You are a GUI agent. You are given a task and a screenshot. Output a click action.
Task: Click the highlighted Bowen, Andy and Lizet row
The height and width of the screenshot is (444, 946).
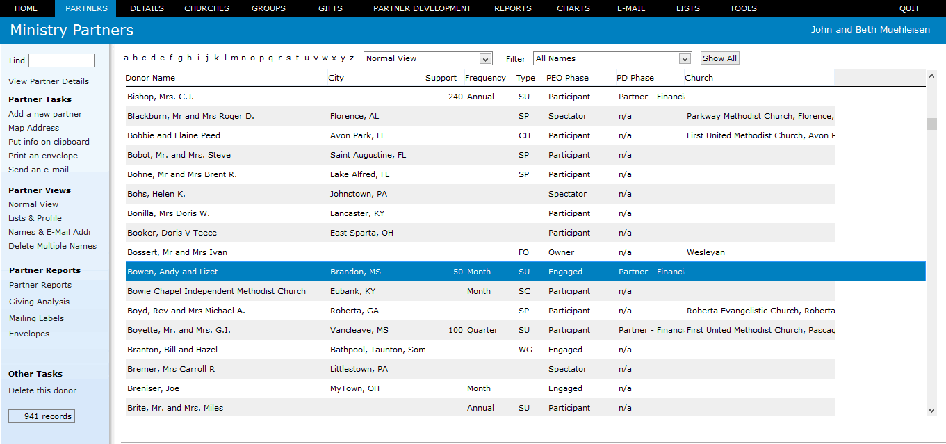click(x=525, y=272)
